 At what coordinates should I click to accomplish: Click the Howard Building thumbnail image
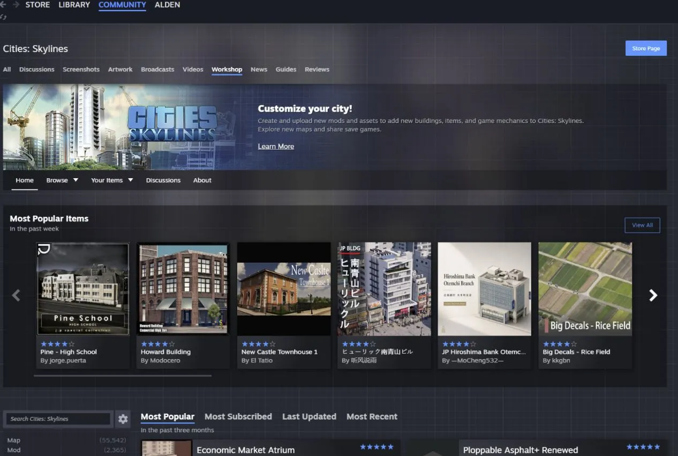click(x=183, y=289)
